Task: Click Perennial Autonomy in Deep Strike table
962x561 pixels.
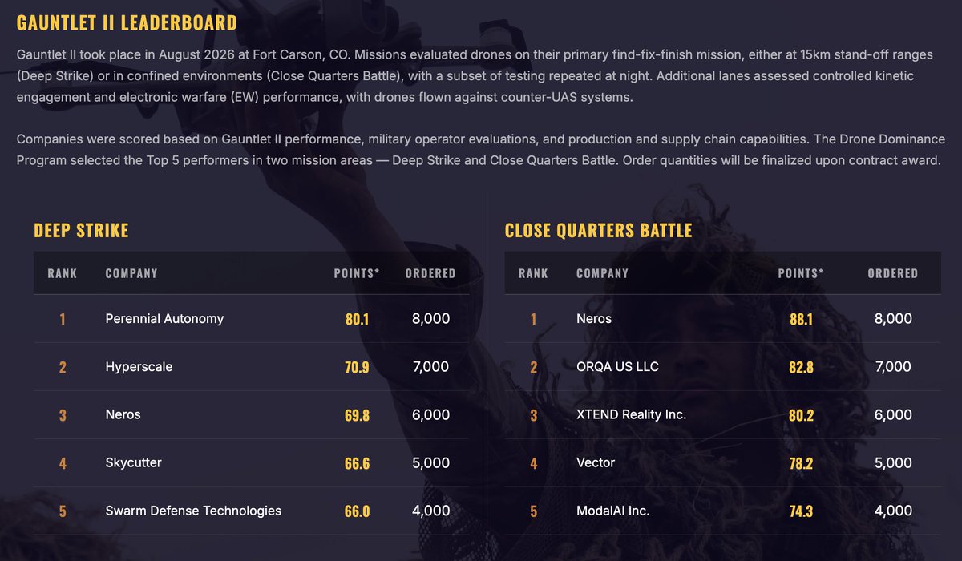Action: pos(164,319)
